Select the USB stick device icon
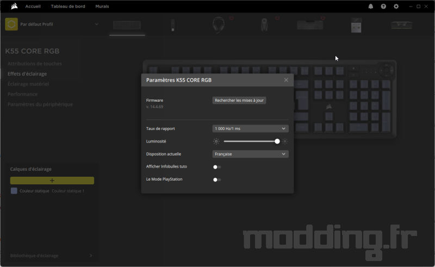This screenshot has width=435, height=267. (x=172, y=25)
